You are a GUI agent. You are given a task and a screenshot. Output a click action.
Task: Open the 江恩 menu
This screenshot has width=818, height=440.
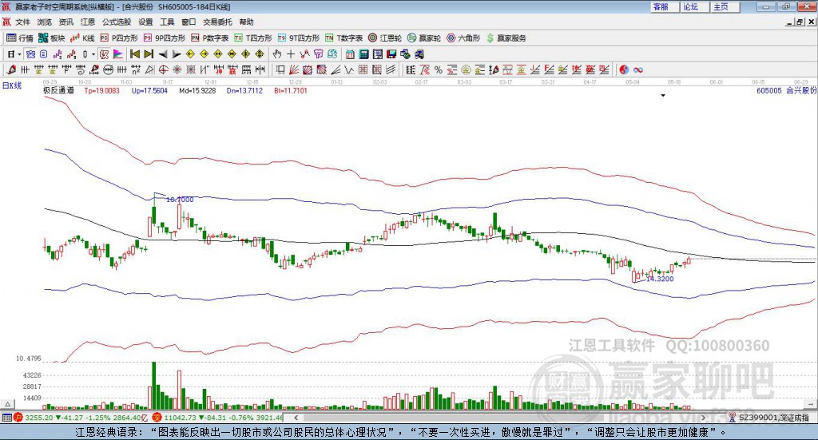tap(88, 22)
